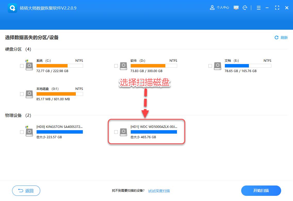Viewport: 293px width, 201px height.
Task: Click the KINGSTON HD0 disk icon
Action: tap(29, 132)
